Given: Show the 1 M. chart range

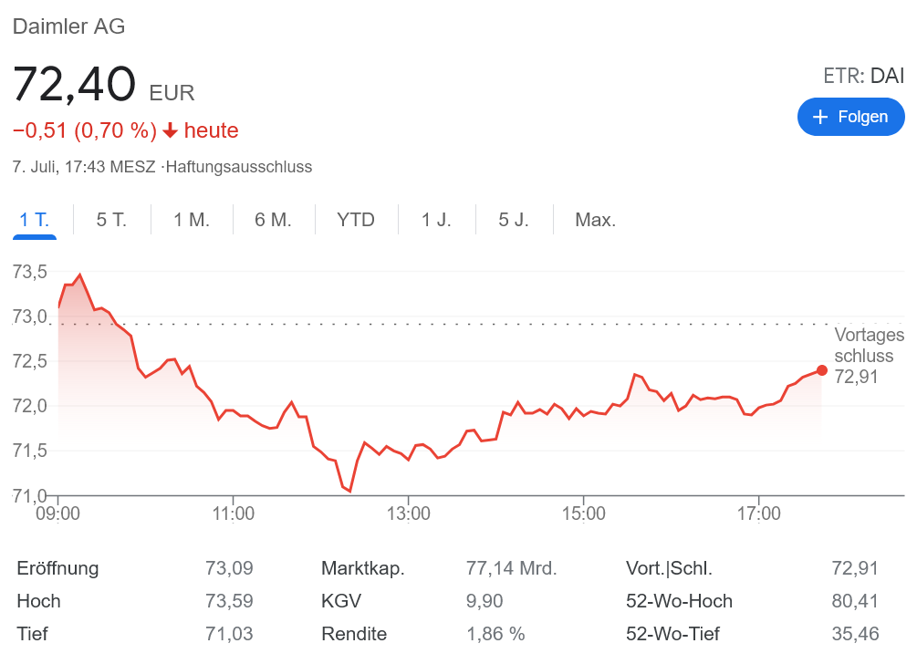Looking at the screenshot, I should tap(192, 220).
